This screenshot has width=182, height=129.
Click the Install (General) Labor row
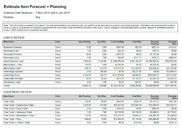tap(90, 61)
